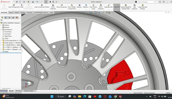Open Bill of Materials tool
The height and width of the screenshot is (99, 172).
click(x=101, y=7)
